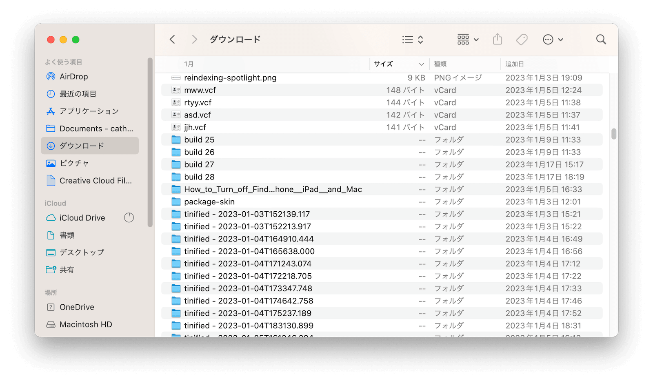Click the sidebar vertical scrollbar

pos(150,142)
